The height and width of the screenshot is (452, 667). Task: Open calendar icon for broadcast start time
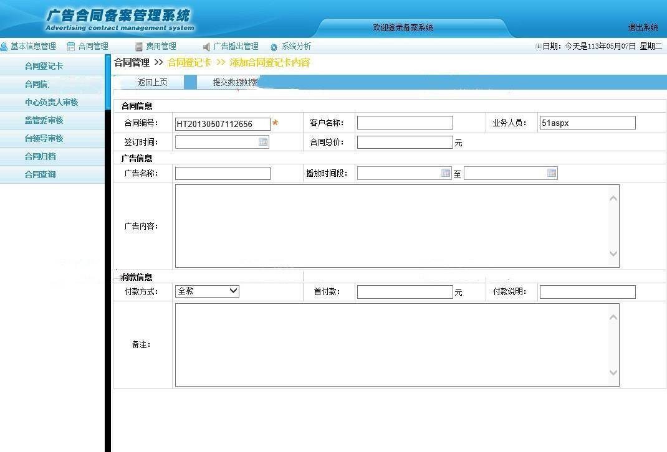coord(446,173)
